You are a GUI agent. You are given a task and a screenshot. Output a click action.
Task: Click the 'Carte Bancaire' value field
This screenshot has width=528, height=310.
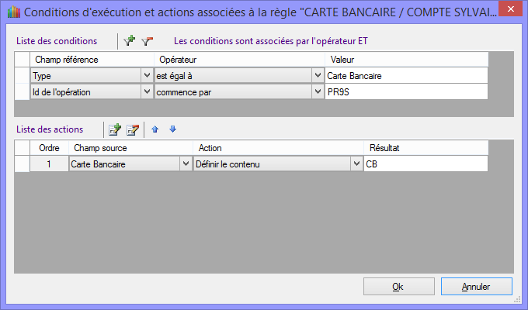point(406,76)
